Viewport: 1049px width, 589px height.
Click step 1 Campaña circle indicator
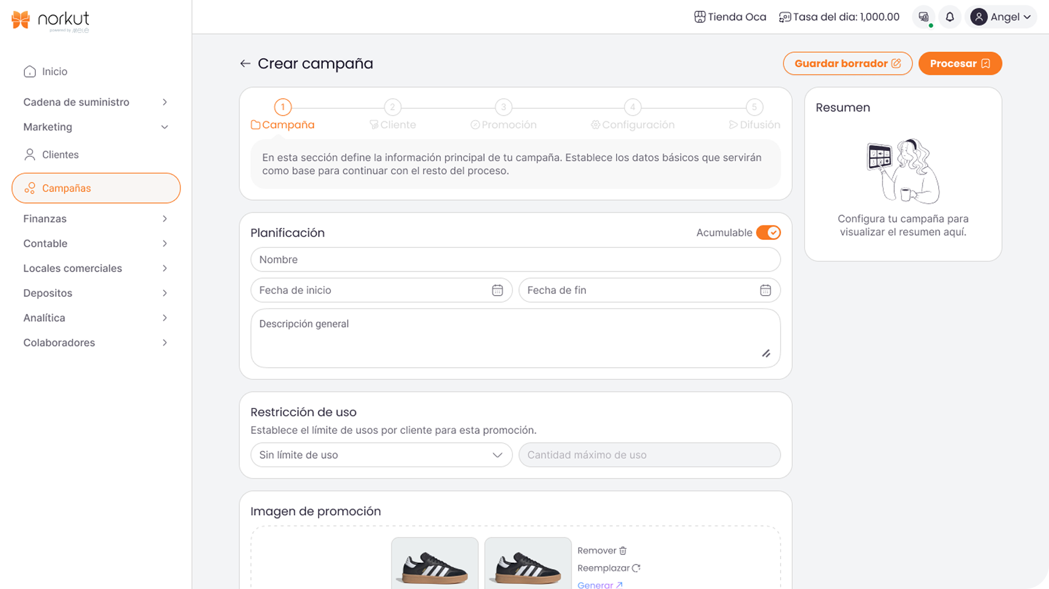click(282, 107)
